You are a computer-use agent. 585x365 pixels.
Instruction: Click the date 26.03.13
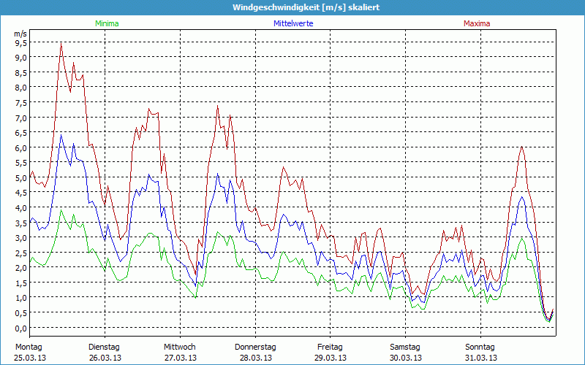point(105,358)
